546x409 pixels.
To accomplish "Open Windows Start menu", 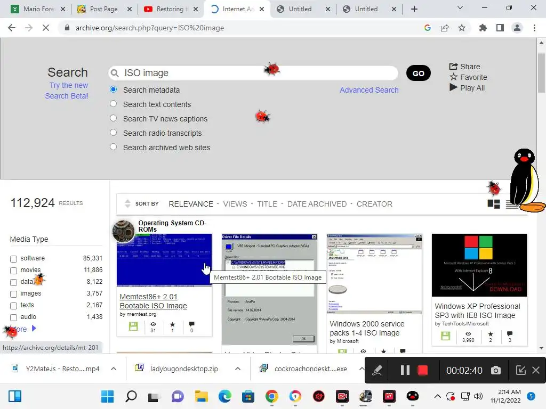I will pyautogui.click(x=107, y=396).
